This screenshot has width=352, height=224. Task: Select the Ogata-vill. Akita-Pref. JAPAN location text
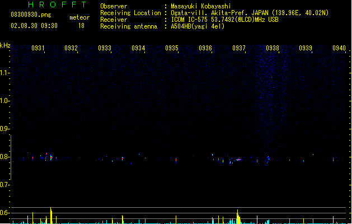250,13
